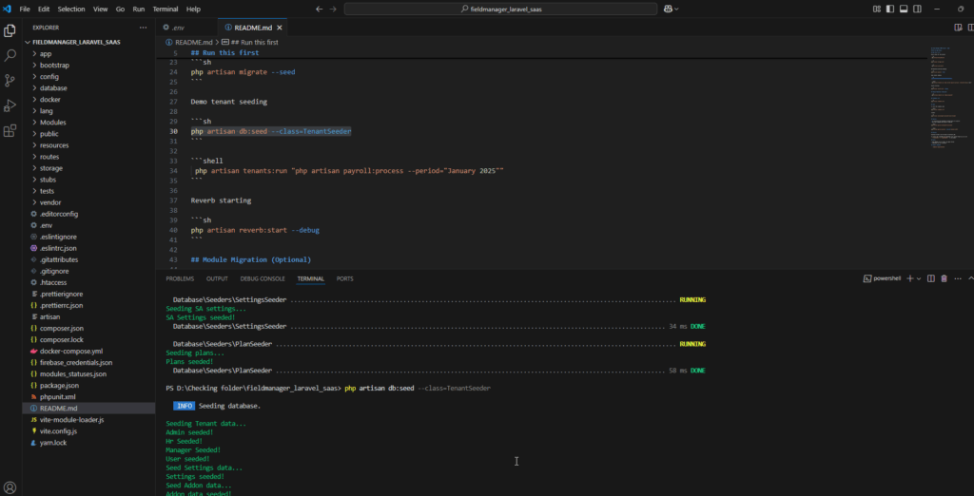Screen dimensions: 974x496
Task: Toggle the secondary side bar visibility
Action: tap(917, 10)
